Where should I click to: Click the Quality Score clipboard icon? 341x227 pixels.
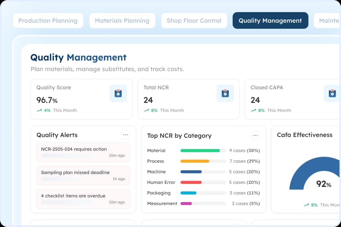[x=118, y=93]
